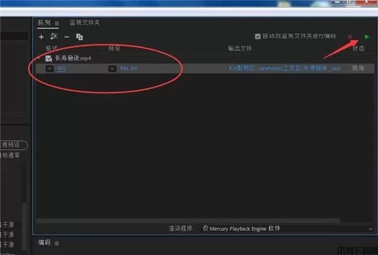Remove selected item with the minus icon
Image resolution: width=378 pixels, height=255 pixels.
click(x=67, y=37)
